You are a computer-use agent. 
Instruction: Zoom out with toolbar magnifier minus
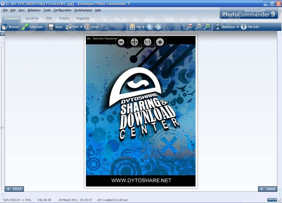(189, 27)
